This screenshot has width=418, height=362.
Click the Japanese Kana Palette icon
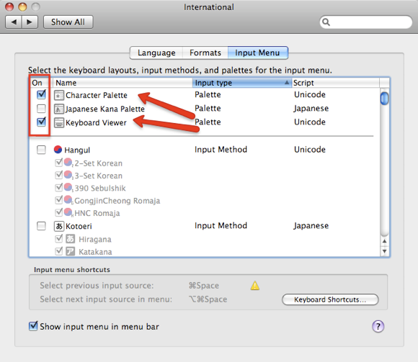pyautogui.click(x=59, y=109)
